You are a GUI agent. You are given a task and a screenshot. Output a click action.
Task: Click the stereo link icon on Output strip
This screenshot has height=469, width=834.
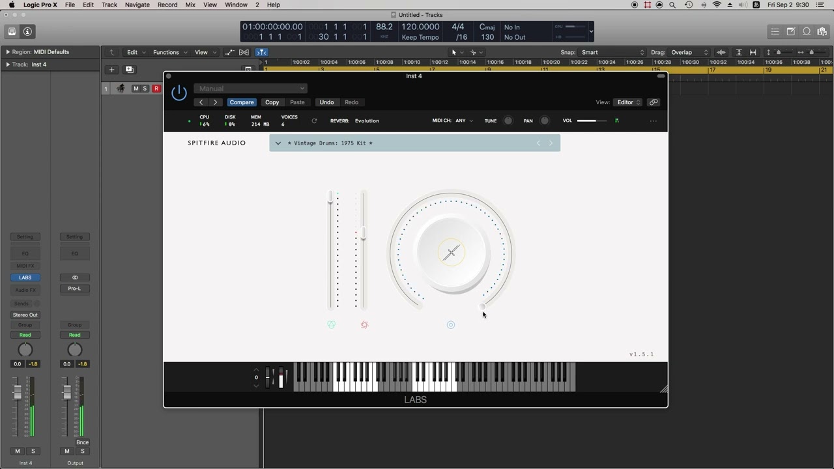point(75,277)
